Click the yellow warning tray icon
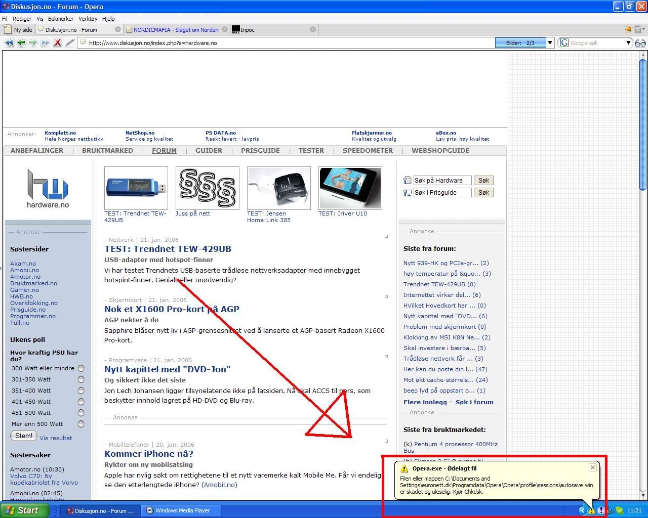The image size is (648, 518). click(x=591, y=510)
